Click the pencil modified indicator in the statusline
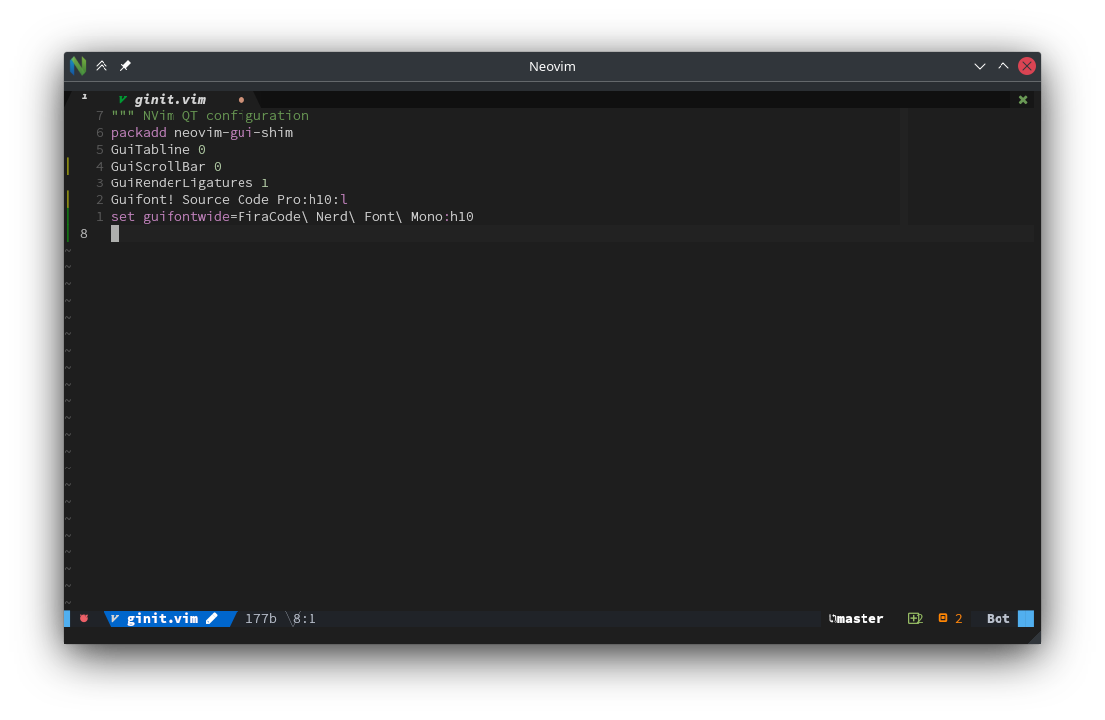This screenshot has width=1105, height=720. pyautogui.click(x=214, y=618)
